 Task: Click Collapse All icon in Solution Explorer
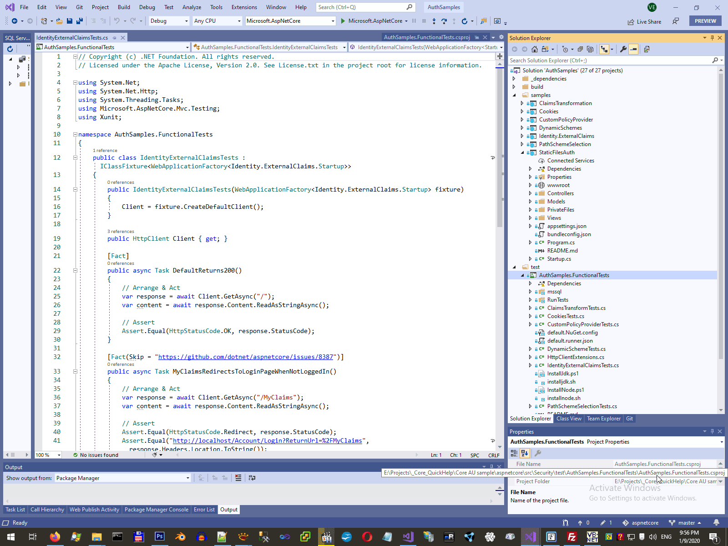point(580,49)
